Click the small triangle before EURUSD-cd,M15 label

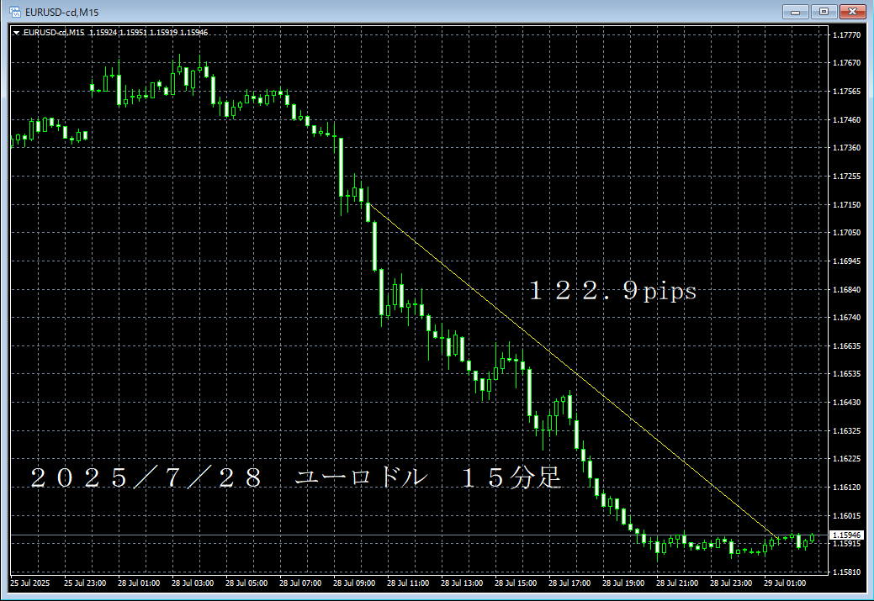(x=17, y=33)
